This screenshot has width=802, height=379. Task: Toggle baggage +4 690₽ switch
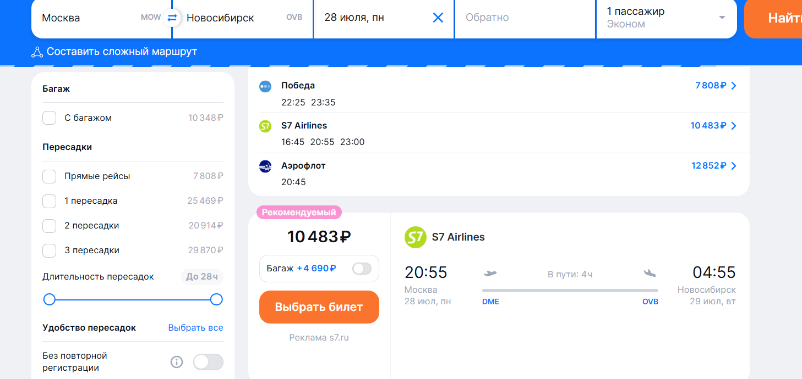click(x=362, y=269)
